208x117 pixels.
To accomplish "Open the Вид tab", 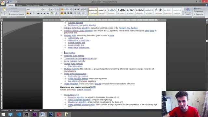I will [x=79, y=5].
